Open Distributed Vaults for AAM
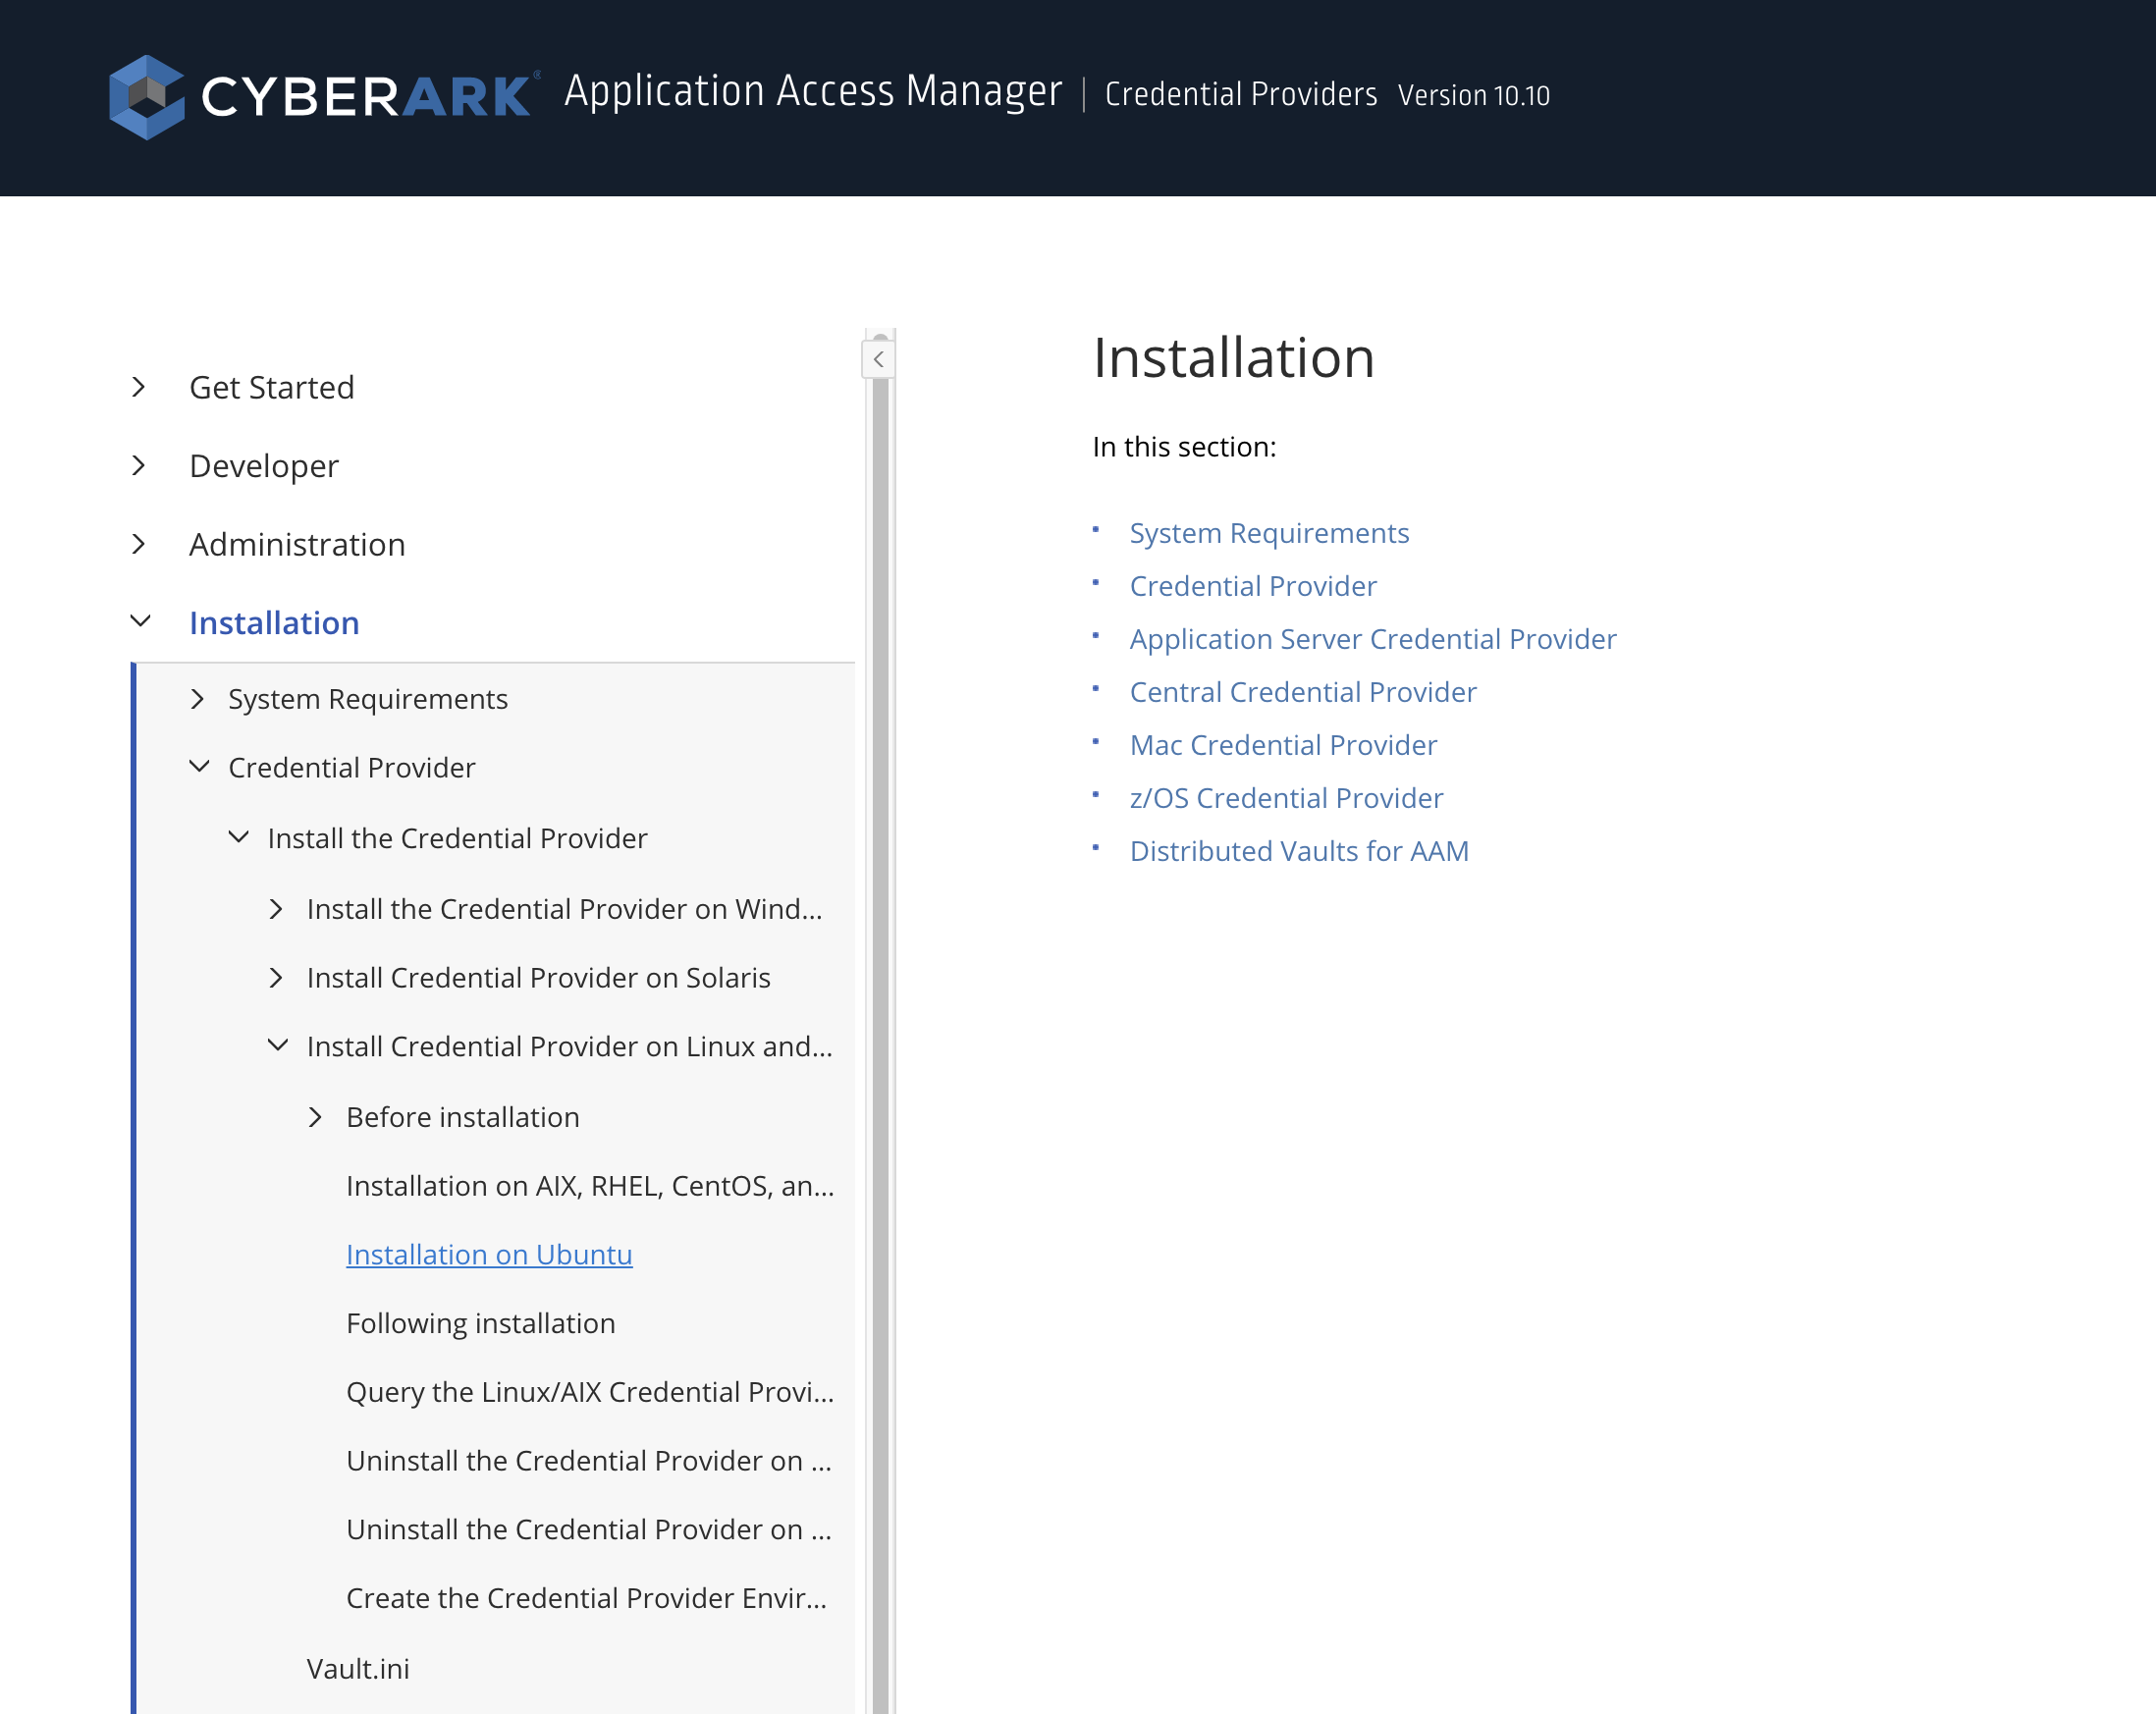Image resolution: width=2156 pixels, height=1714 pixels. tap(1298, 851)
